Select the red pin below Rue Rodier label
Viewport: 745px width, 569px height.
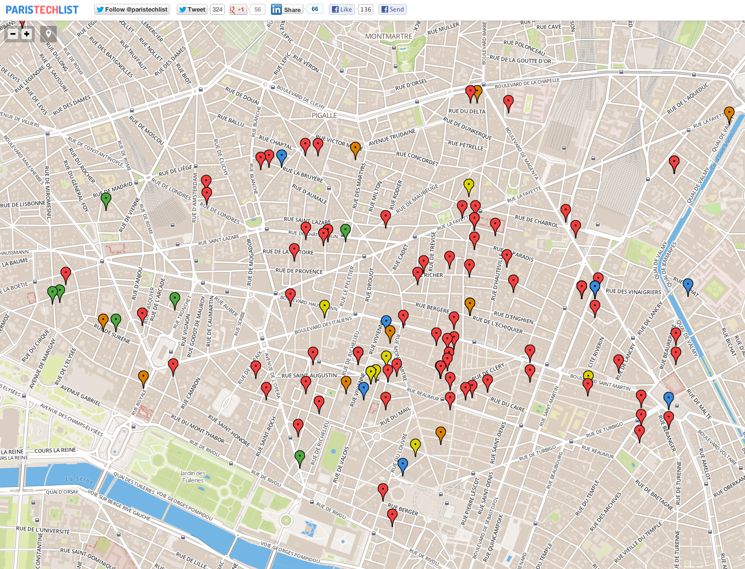coord(386,219)
